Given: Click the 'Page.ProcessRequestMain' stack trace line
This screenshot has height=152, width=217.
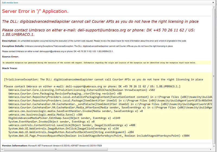Looking at the screenshot, I should 99,136.
